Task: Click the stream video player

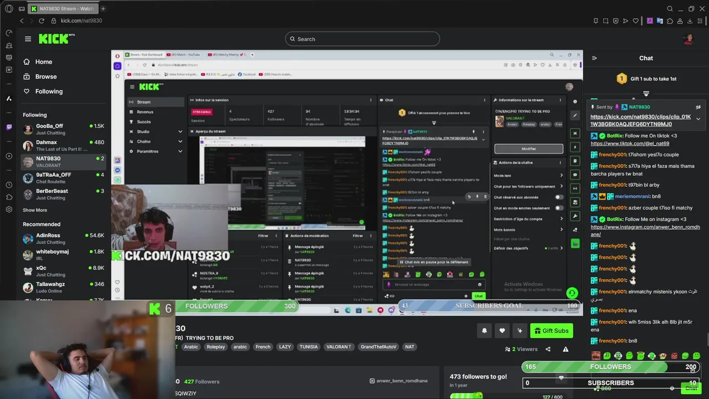Action: [x=347, y=183]
